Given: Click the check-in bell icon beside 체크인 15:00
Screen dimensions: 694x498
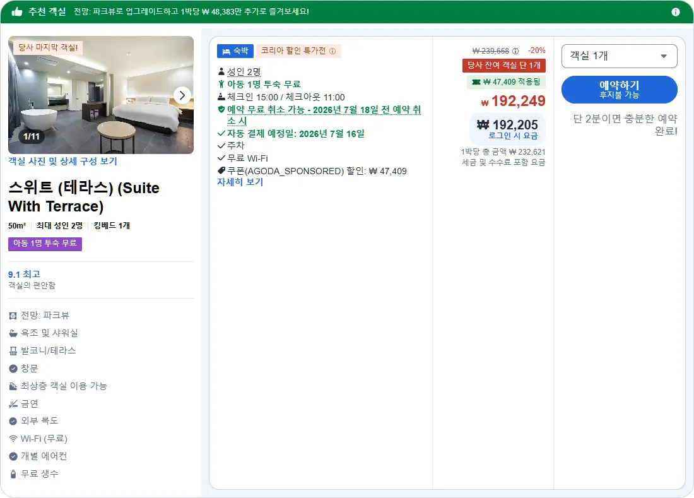Looking at the screenshot, I should 221,97.
